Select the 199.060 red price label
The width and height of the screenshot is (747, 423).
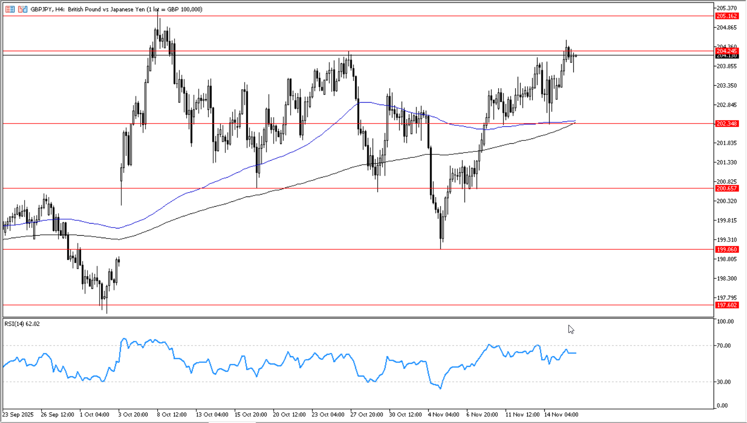tap(727, 249)
